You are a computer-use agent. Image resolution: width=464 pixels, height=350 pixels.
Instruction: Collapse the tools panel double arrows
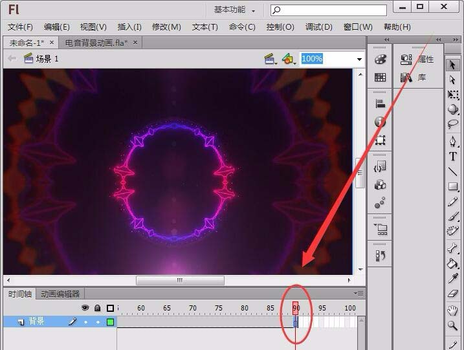pyautogui.click(x=456, y=39)
